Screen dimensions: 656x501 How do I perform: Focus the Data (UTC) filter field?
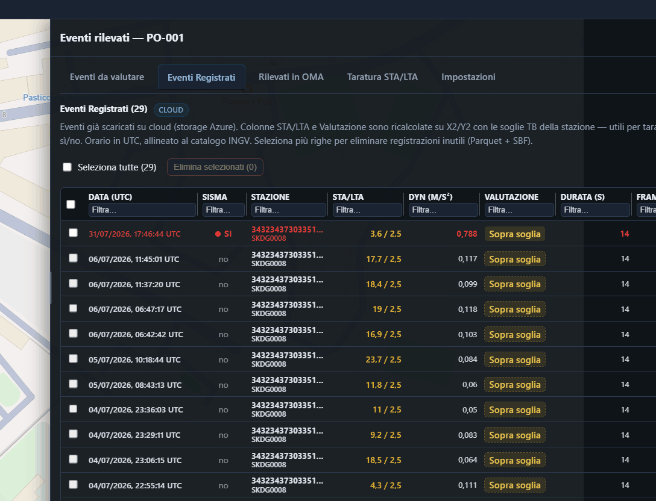pyautogui.click(x=142, y=210)
